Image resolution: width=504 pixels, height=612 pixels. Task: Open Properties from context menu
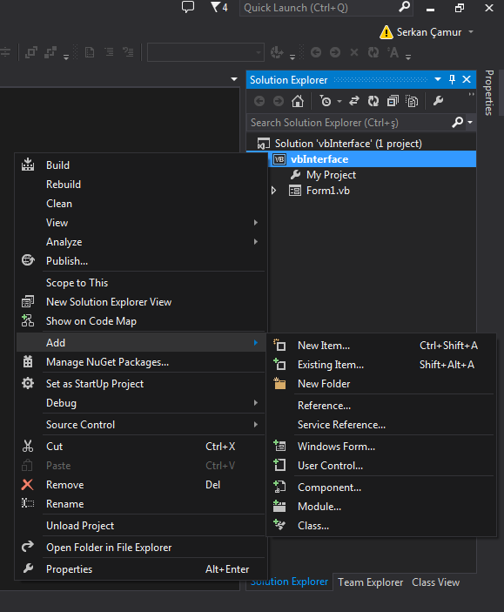tap(141, 569)
